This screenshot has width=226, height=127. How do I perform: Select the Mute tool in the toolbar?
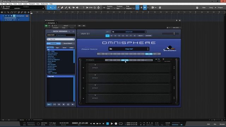[x=70, y=7]
